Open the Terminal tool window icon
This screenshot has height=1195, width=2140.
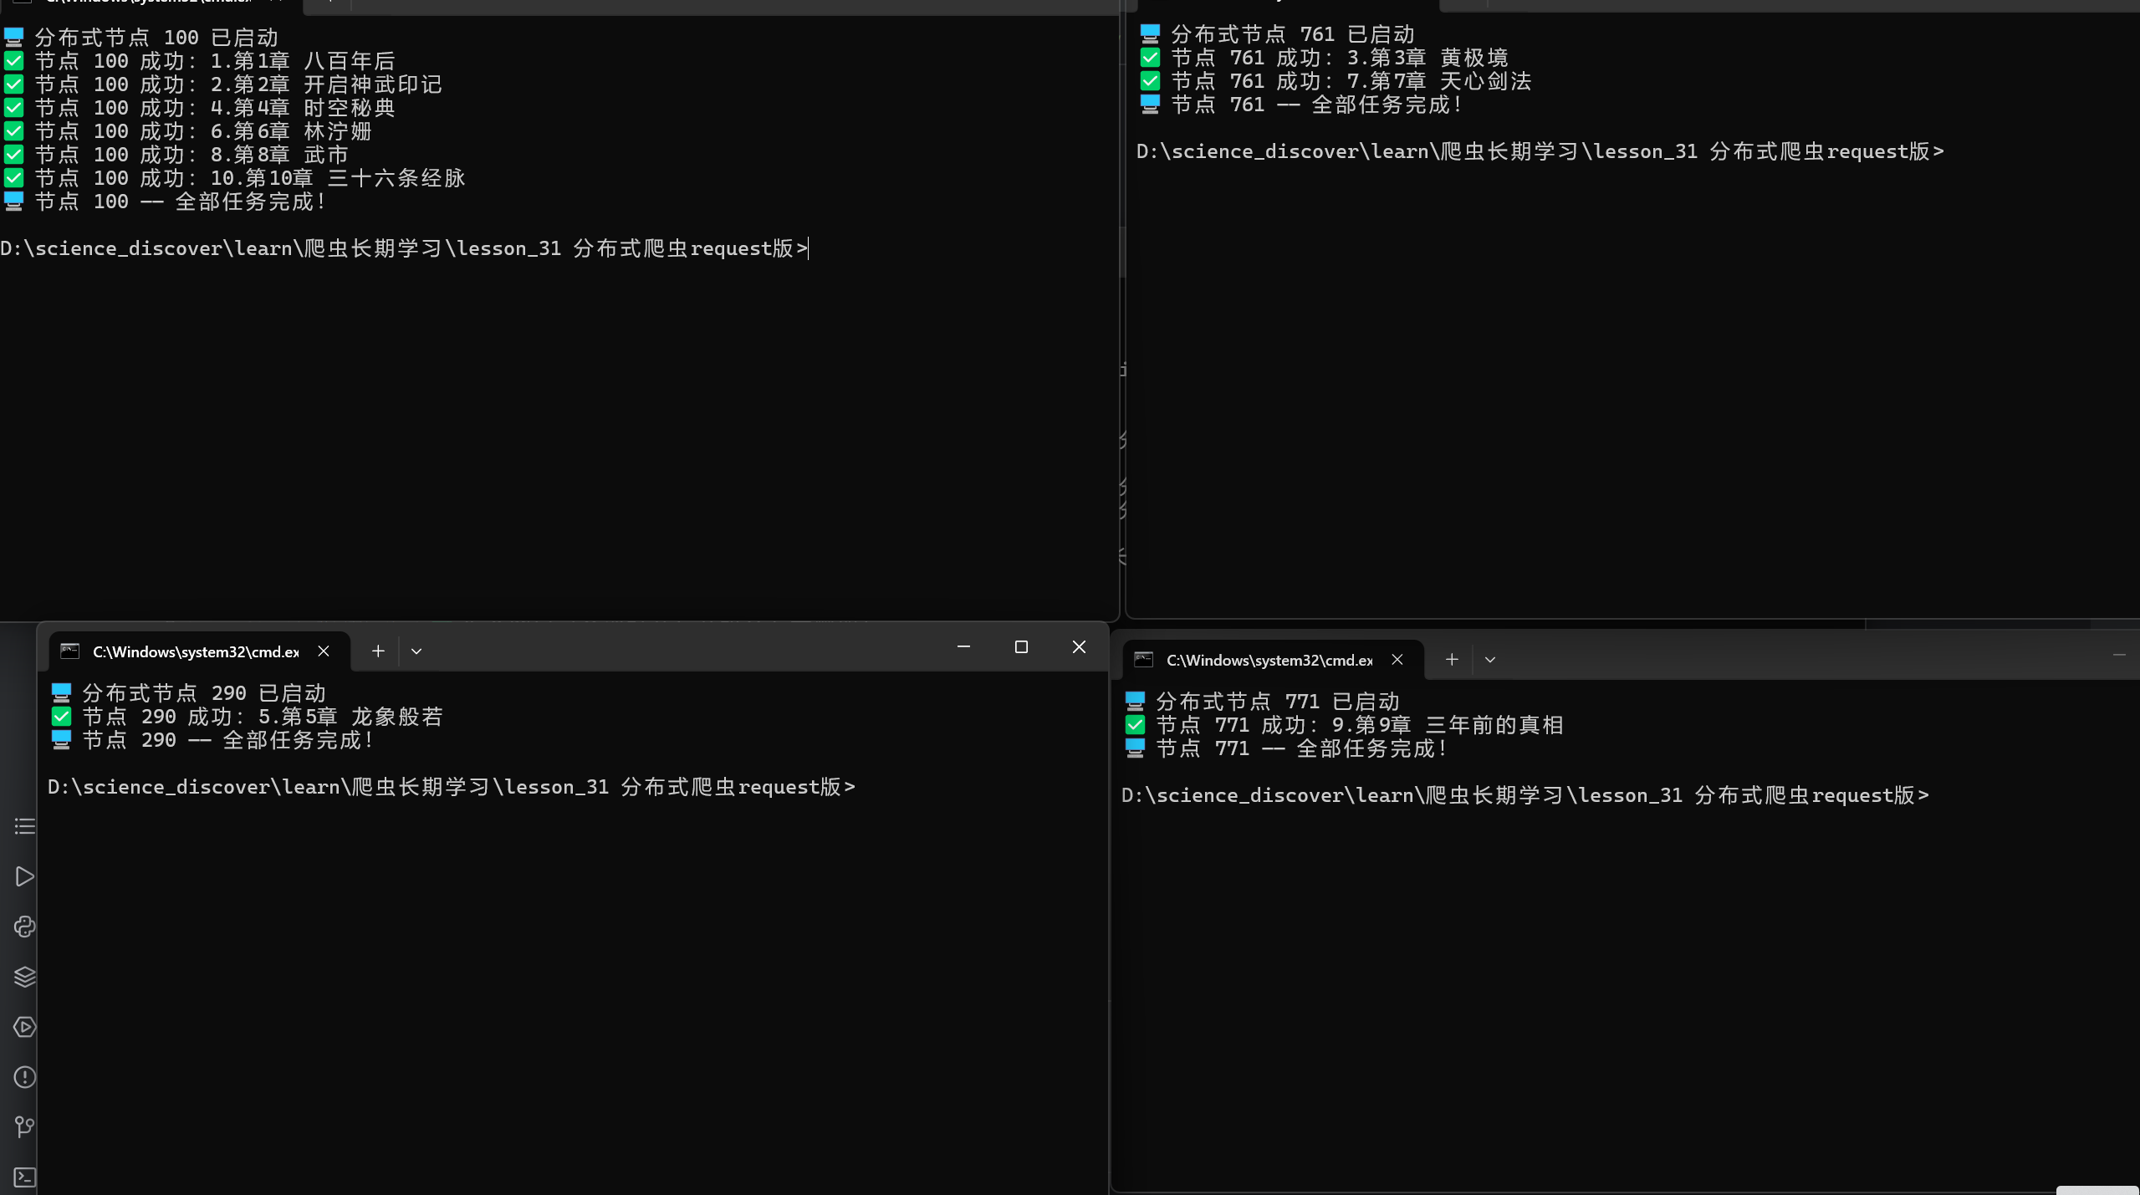click(x=24, y=1177)
